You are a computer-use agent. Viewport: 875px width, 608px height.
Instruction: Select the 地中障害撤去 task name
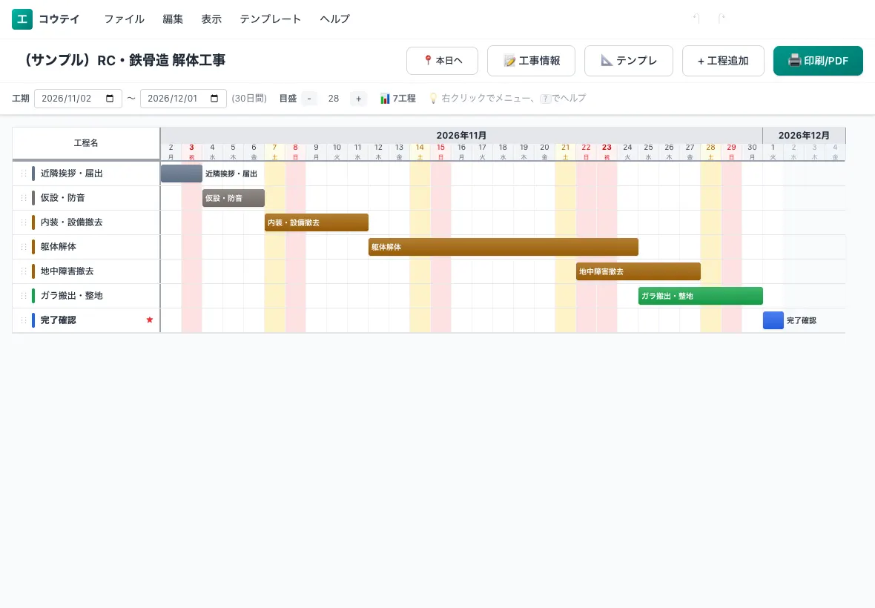(67, 271)
